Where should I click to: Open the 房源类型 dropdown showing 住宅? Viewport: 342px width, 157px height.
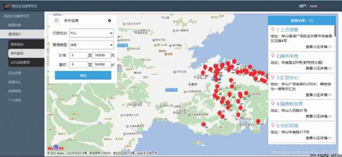click(x=91, y=45)
